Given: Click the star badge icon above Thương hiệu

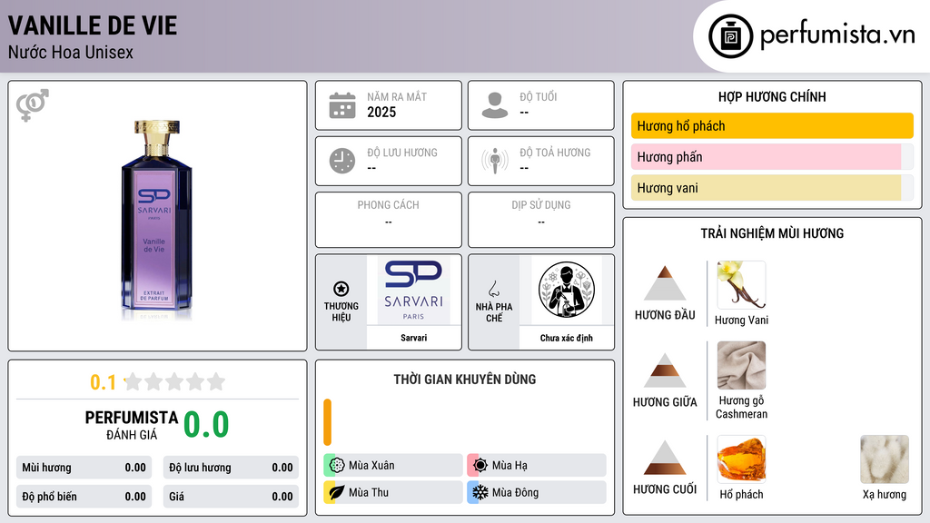Looking at the screenshot, I should point(341,289).
